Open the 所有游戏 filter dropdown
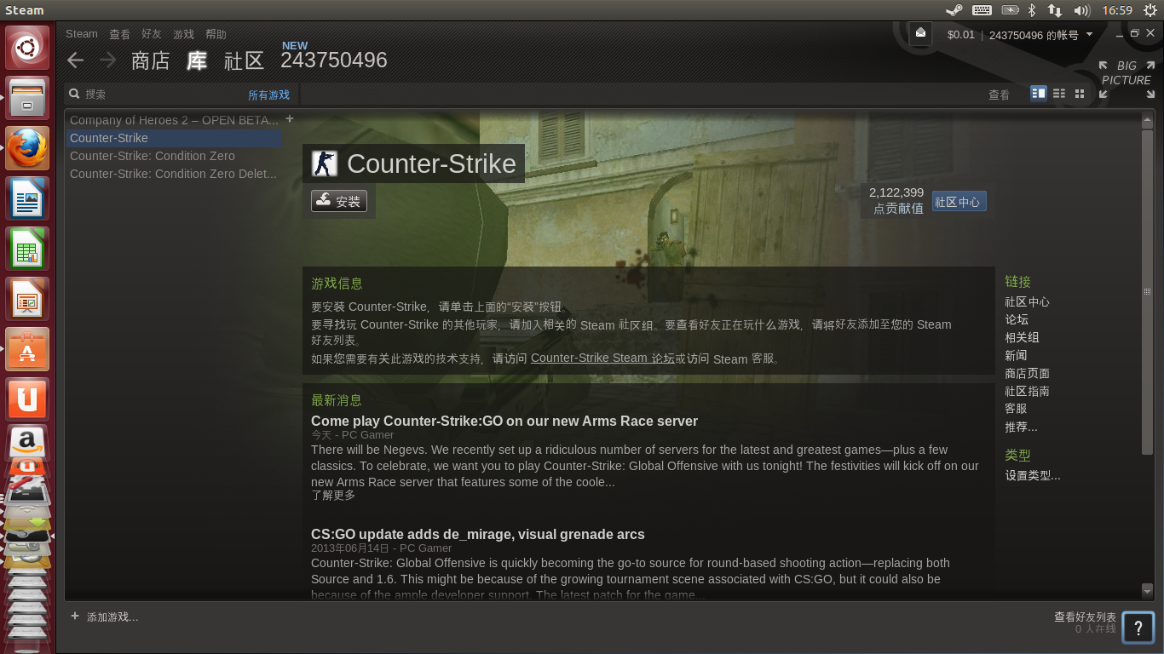Viewport: 1164px width, 654px height. 268,95
